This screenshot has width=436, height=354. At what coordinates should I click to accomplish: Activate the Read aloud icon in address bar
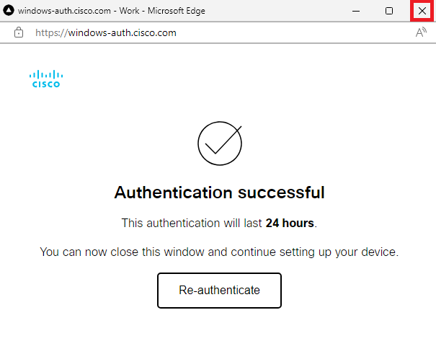pyautogui.click(x=421, y=32)
